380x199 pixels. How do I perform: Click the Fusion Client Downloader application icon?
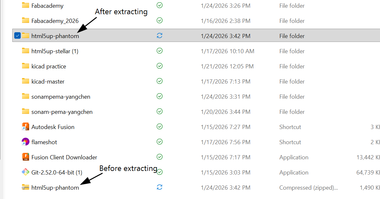click(x=26, y=157)
